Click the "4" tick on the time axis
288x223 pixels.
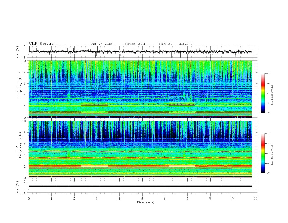[119, 199]
